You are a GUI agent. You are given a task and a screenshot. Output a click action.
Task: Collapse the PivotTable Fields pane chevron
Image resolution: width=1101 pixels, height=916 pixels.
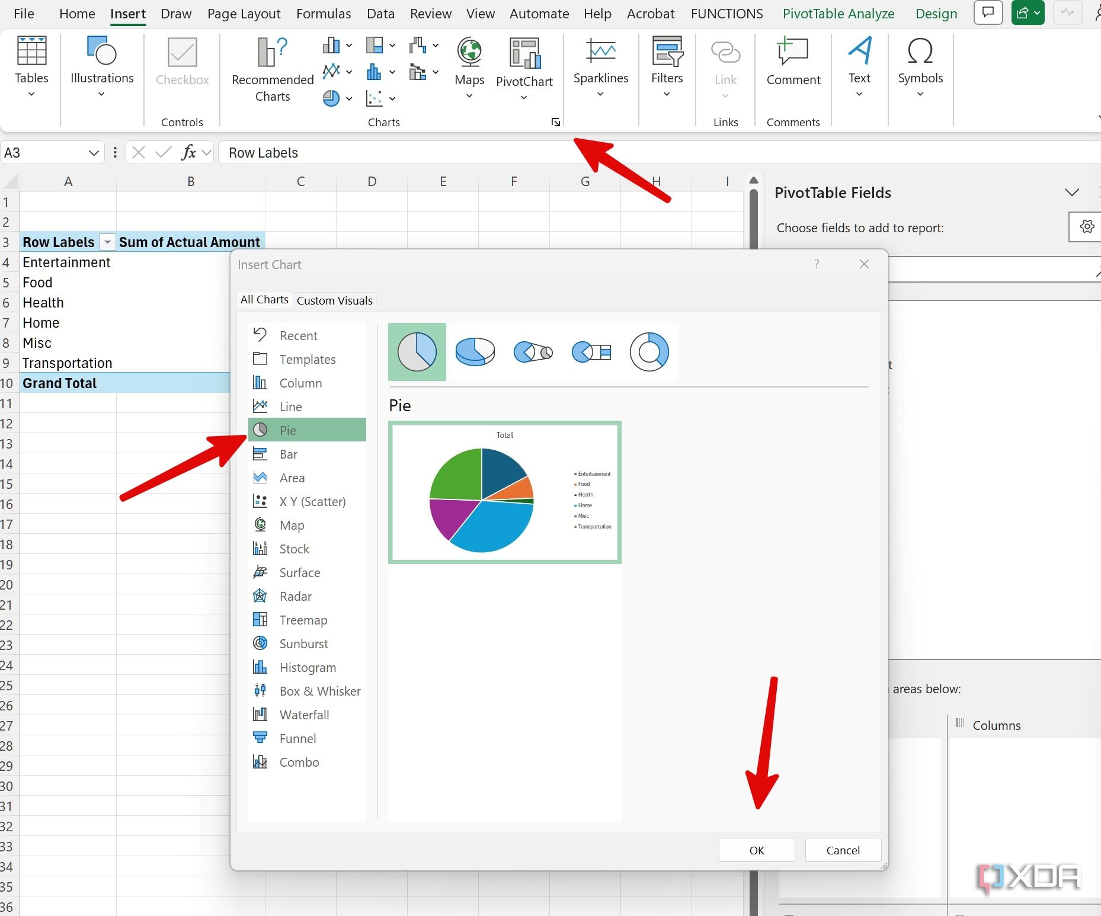pos(1073,192)
